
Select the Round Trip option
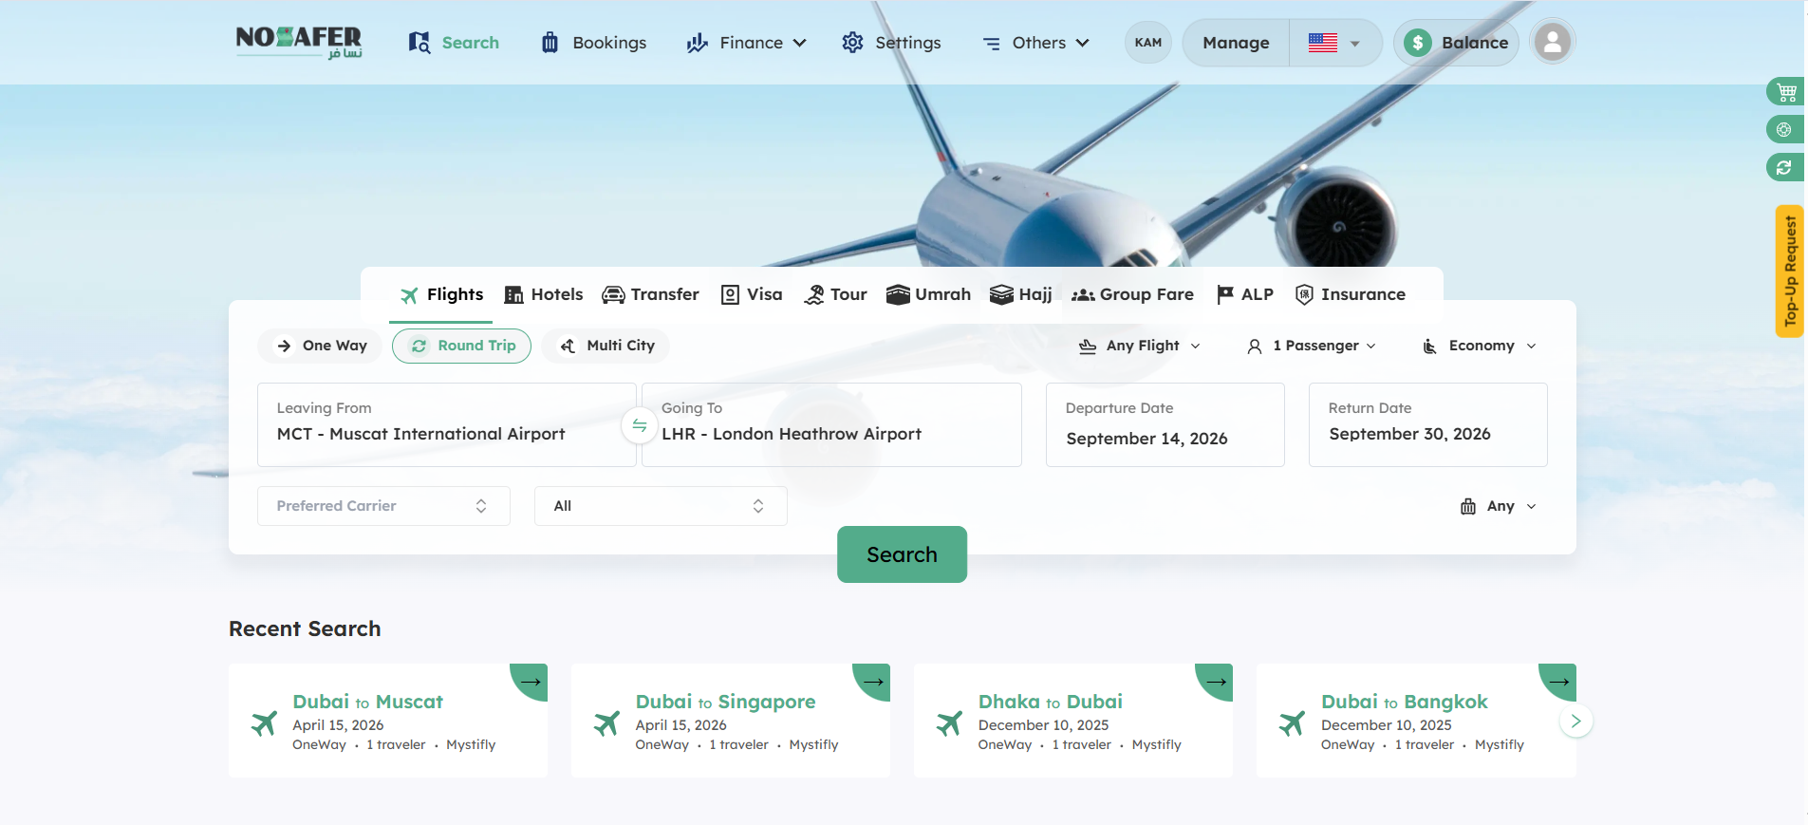click(462, 346)
